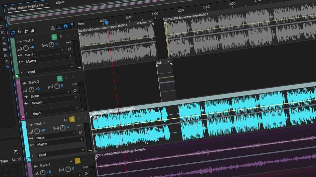Click the files panel filter icon
The height and width of the screenshot is (177, 316).
(x=16, y=152)
